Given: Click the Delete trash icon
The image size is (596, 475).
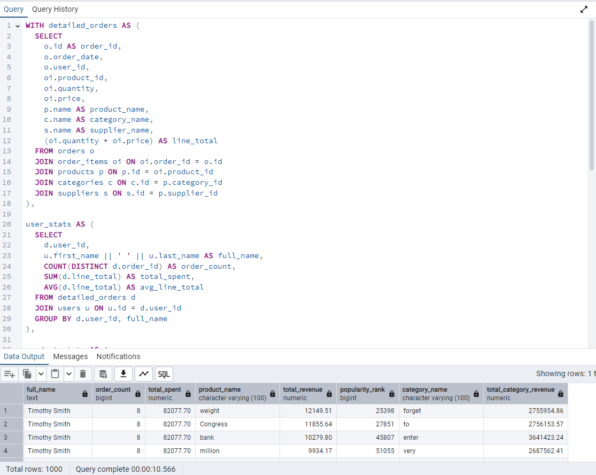Looking at the screenshot, I should [83, 374].
